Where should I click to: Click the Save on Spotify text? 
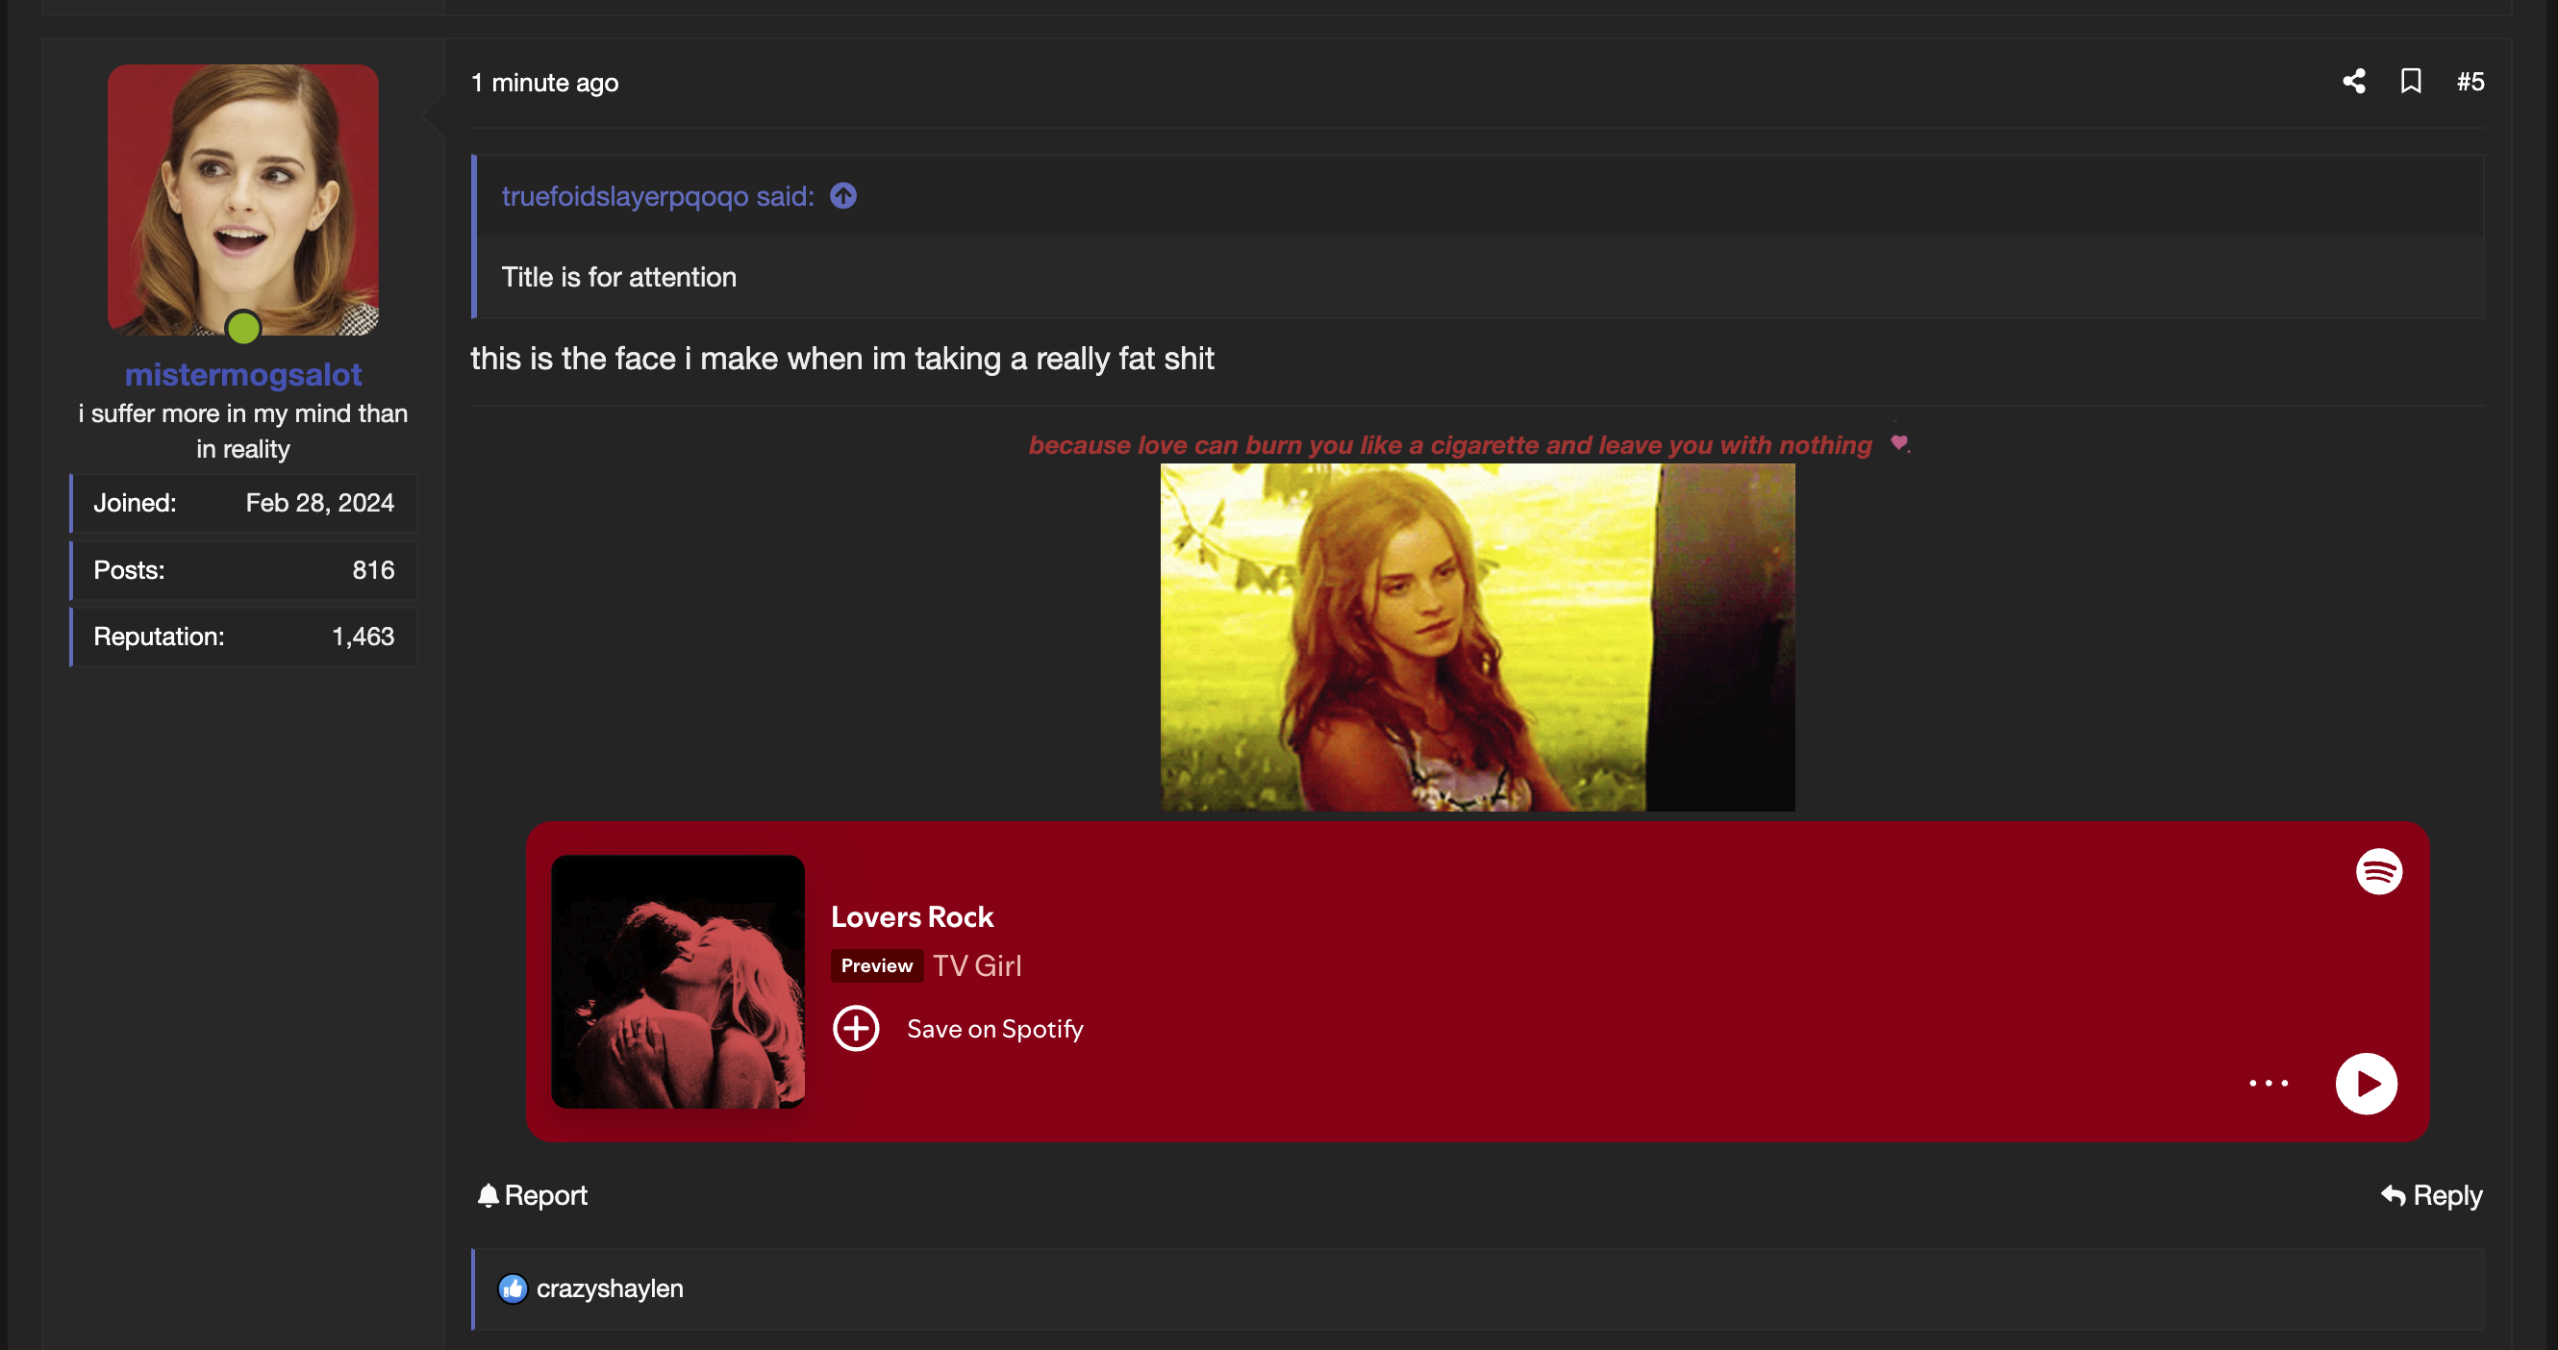tap(995, 1029)
